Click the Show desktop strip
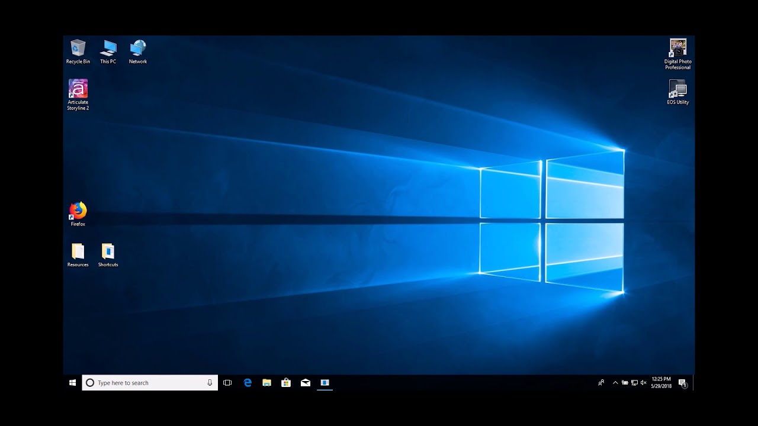The width and height of the screenshot is (758, 426). click(x=693, y=383)
